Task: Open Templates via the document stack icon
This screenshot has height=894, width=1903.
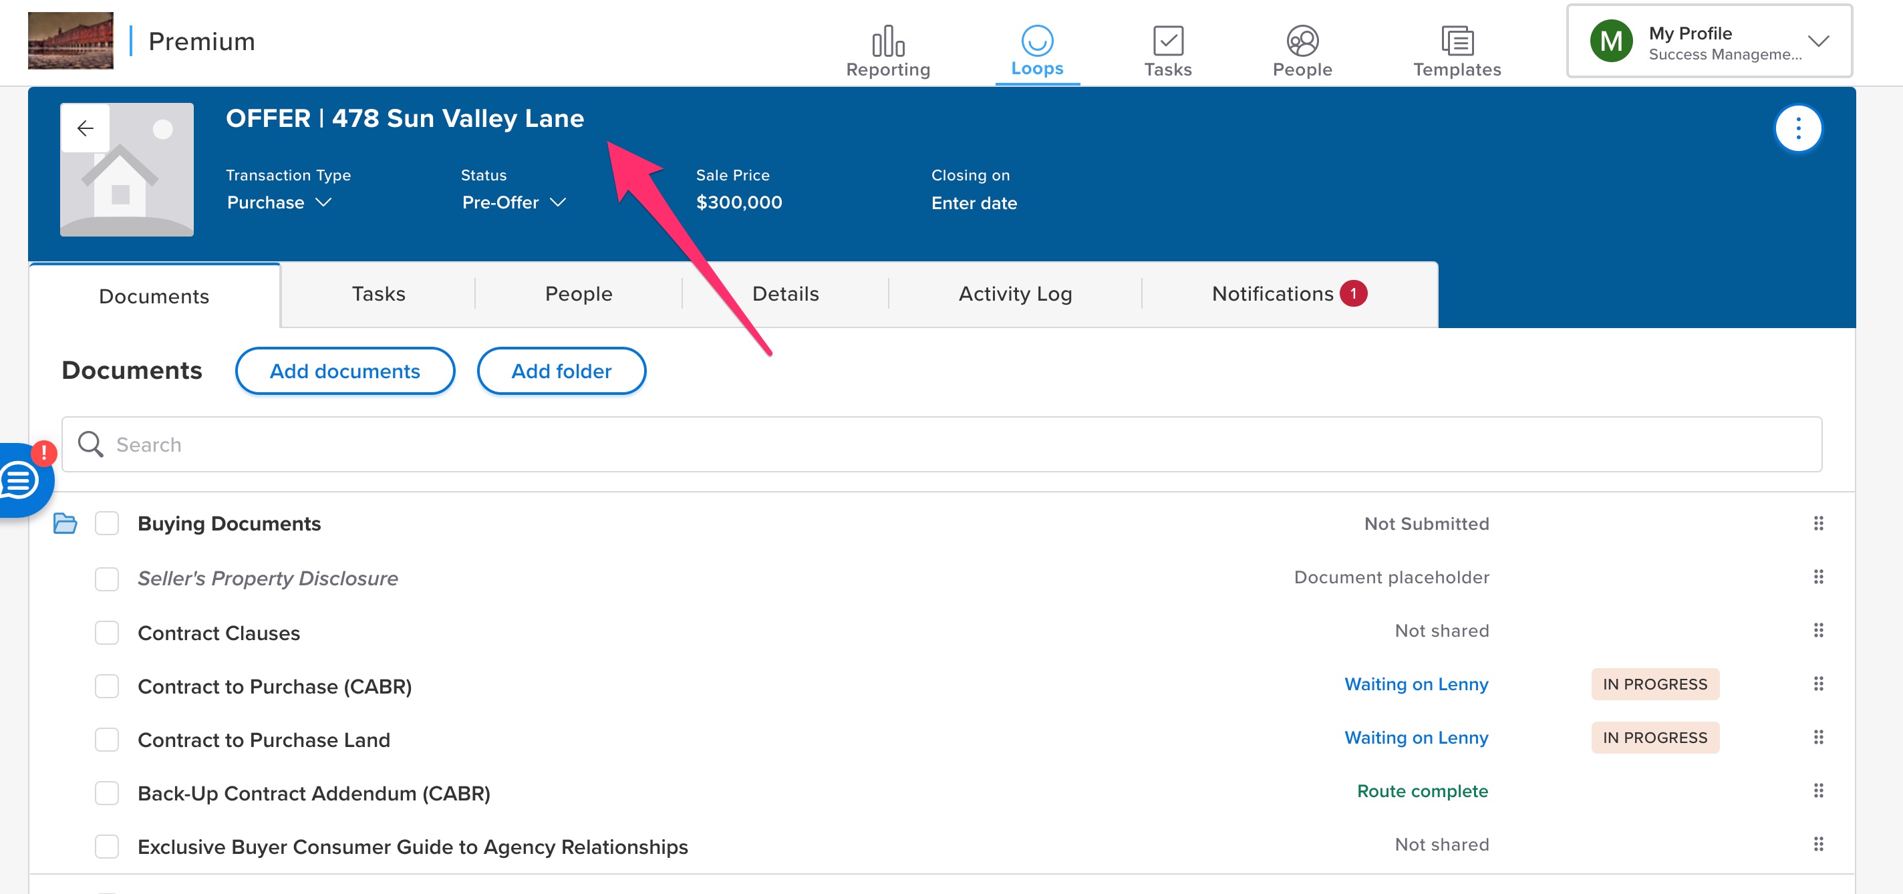Action: click(1456, 41)
